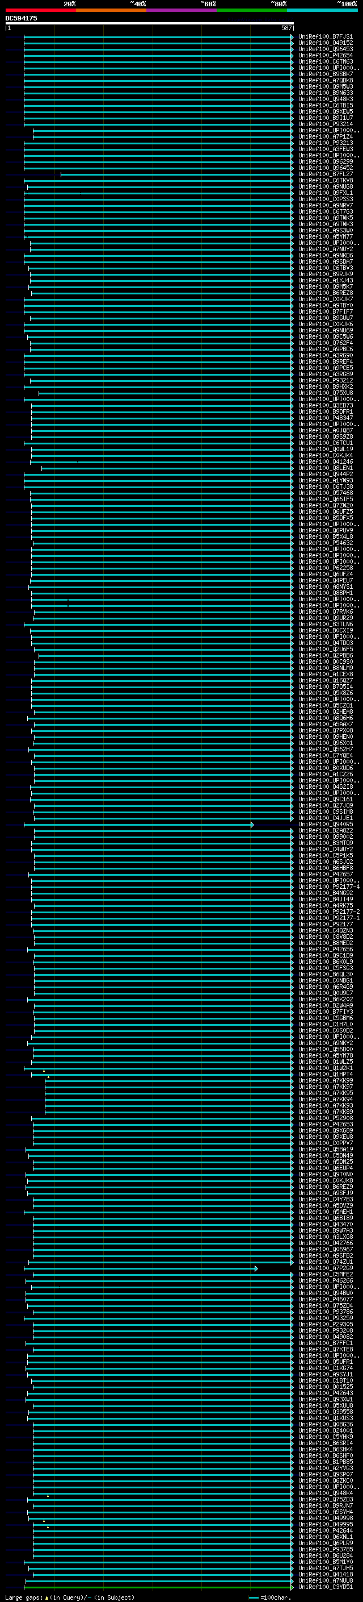This screenshot has width=363, height=1602.
Task: Select the UniRef100_Q948K3 entry
Action: [x=325, y=99]
